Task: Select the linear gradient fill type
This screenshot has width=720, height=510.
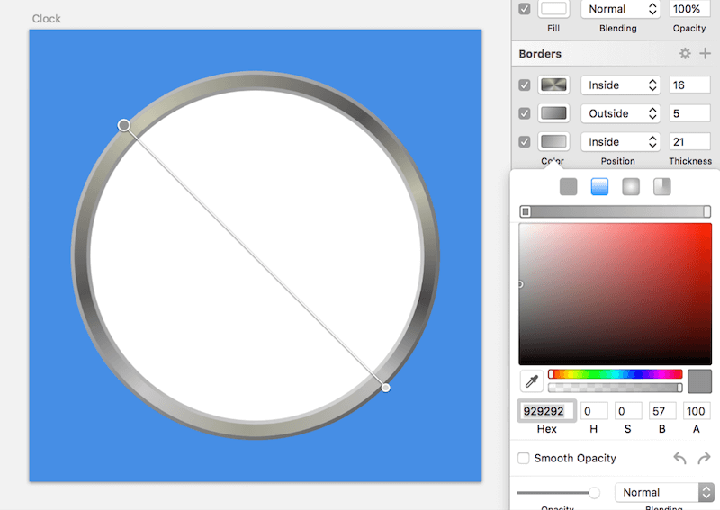Action: [599, 187]
